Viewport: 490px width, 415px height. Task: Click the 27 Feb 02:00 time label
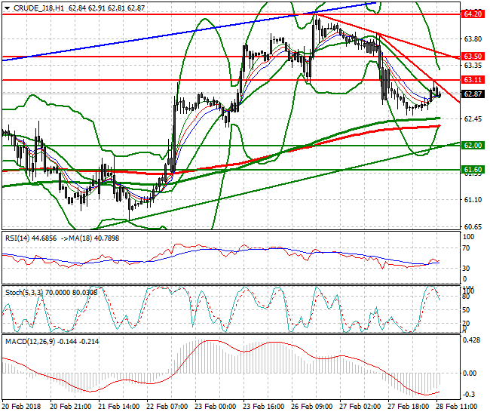(360, 407)
